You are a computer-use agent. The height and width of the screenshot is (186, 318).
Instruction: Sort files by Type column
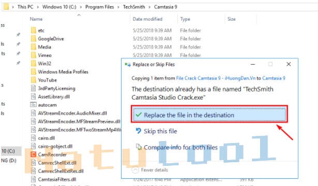[185, 19]
